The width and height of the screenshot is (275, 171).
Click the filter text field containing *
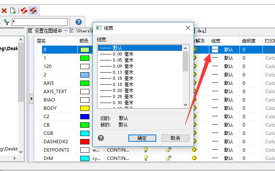click(x=40, y=22)
